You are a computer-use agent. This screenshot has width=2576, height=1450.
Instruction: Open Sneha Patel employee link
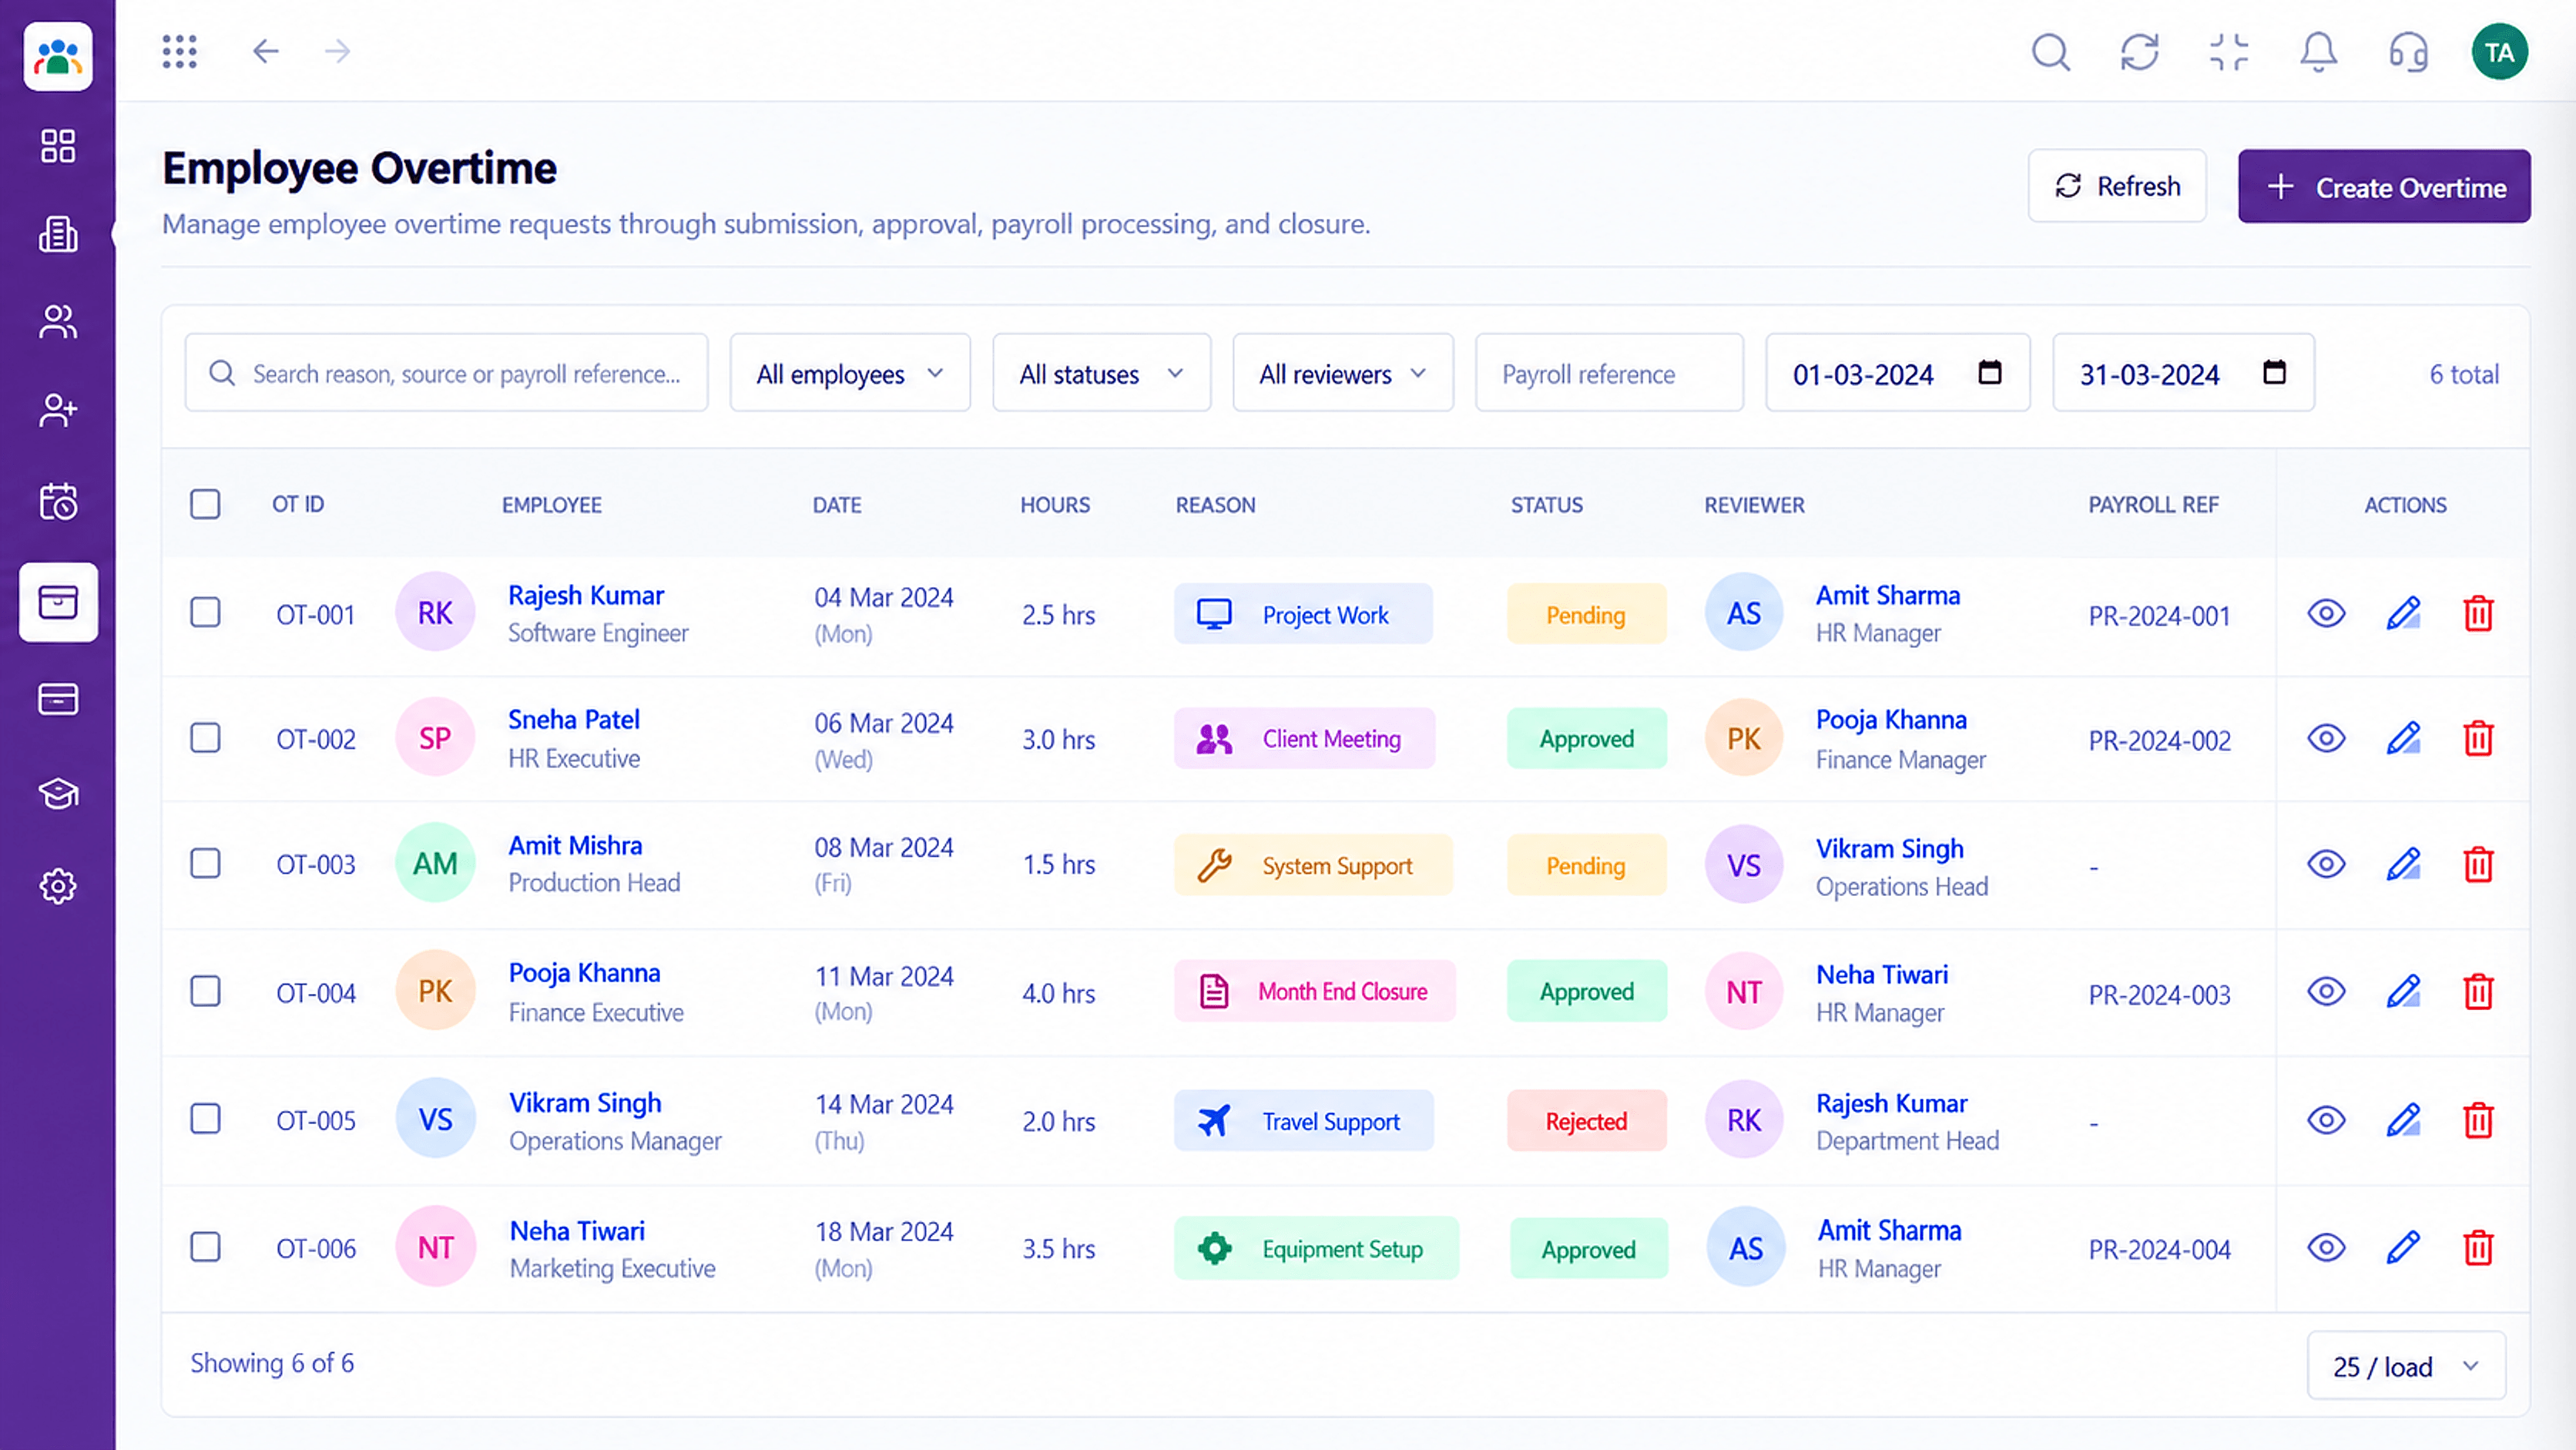pos(574,719)
